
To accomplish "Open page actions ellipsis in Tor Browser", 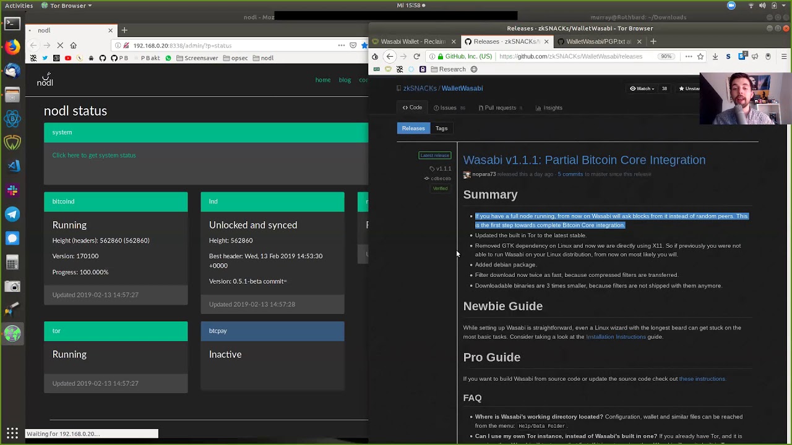I will tap(688, 56).
